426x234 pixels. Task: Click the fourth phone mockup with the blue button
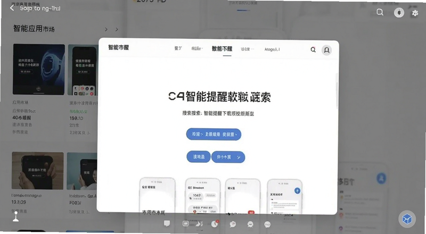point(284,196)
